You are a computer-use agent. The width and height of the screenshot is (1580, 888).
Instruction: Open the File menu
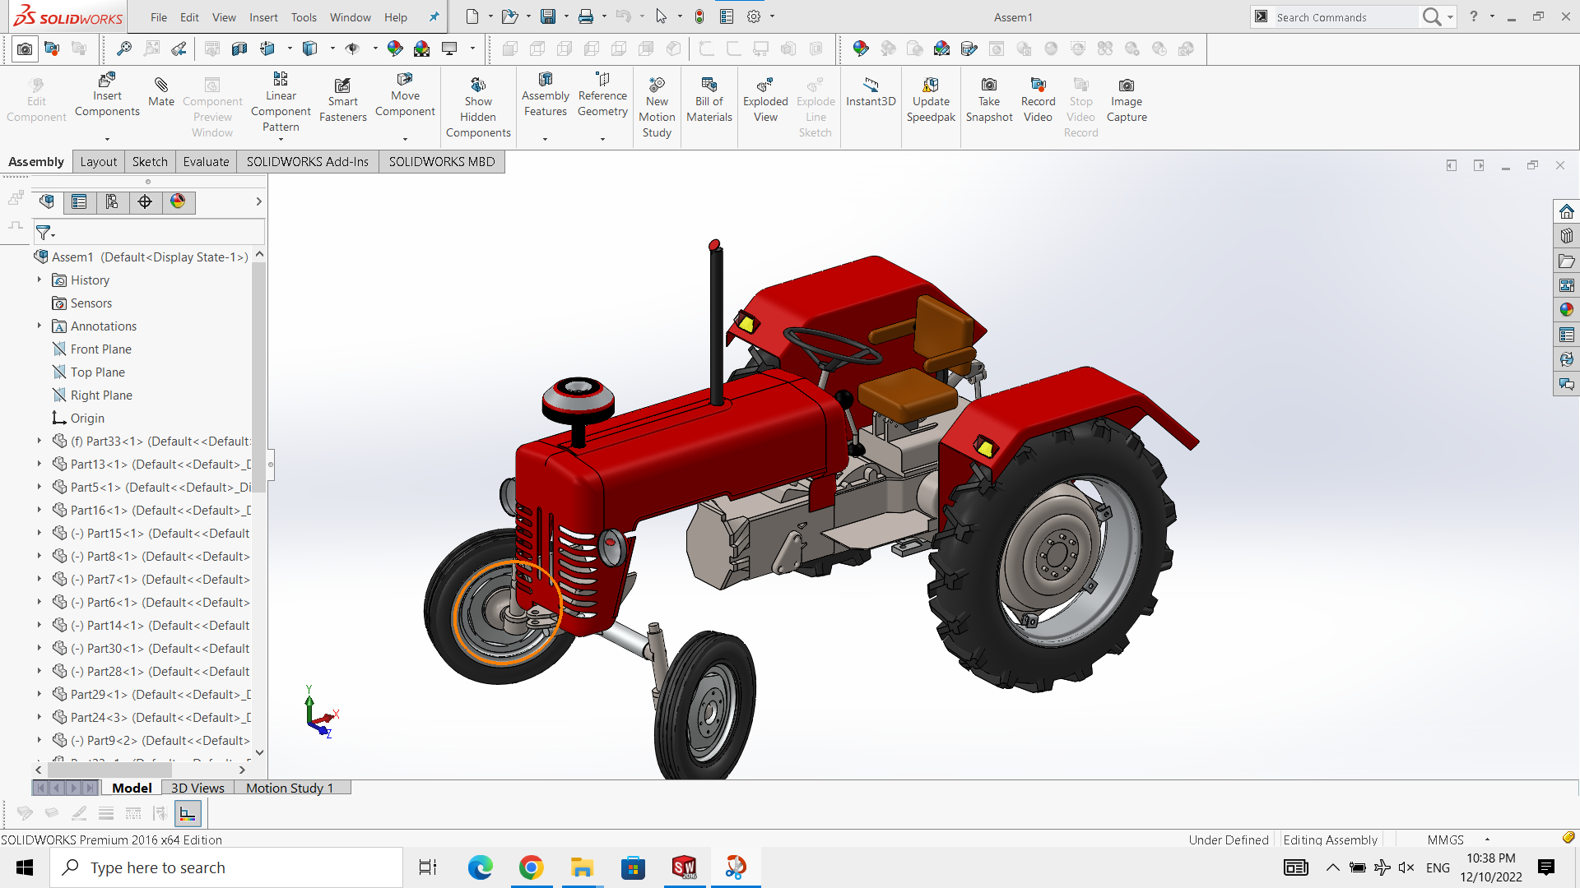tap(159, 17)
